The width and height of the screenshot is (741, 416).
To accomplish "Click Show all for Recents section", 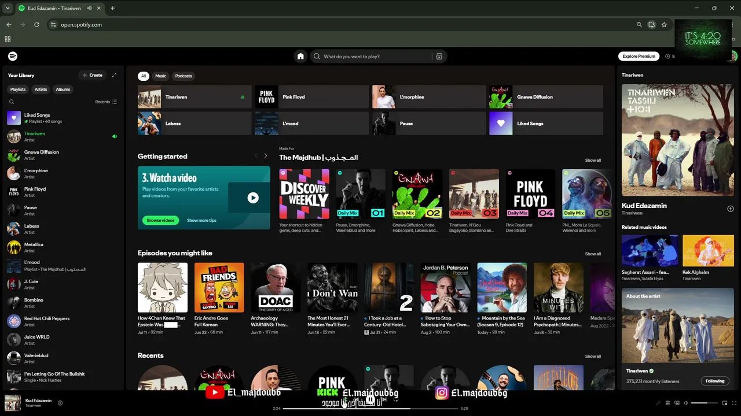I will pos(593,356).
